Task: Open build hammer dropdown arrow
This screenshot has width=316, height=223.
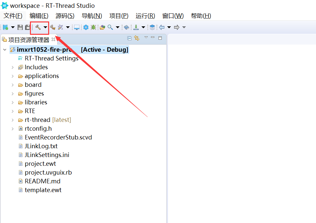Action: [45, 27]
